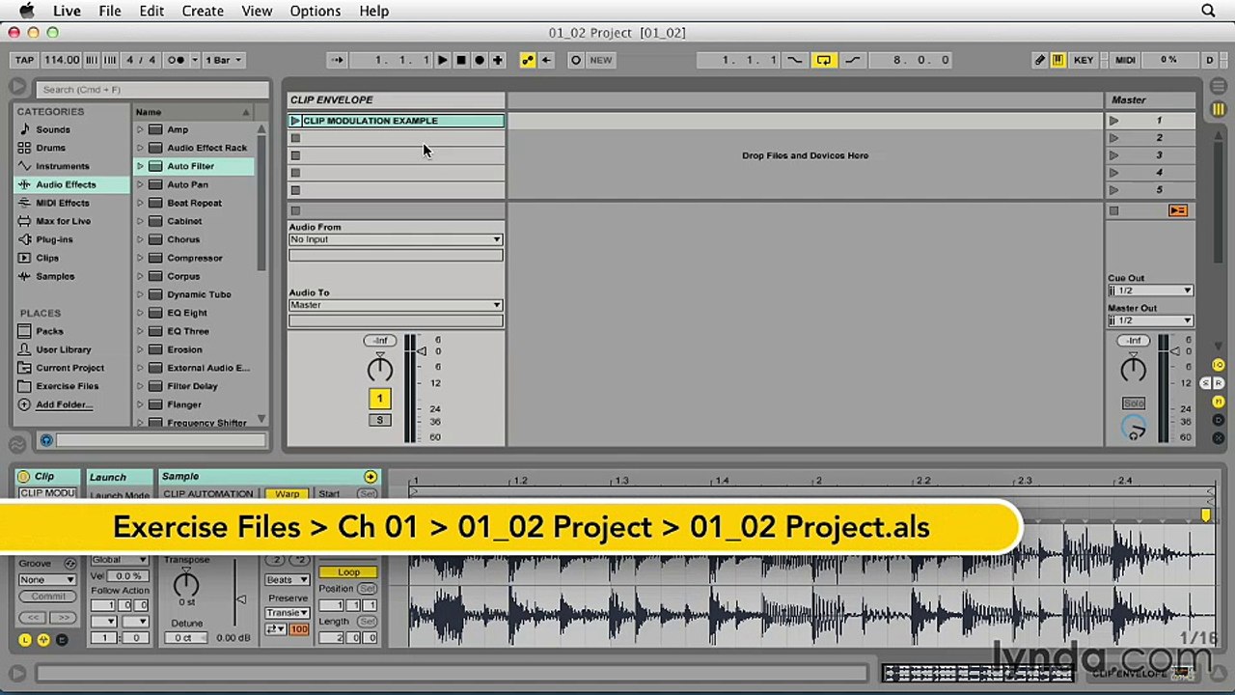
Task: Toggle the track Solo S button
Action: pyautogui.click(x=379, y=420)
